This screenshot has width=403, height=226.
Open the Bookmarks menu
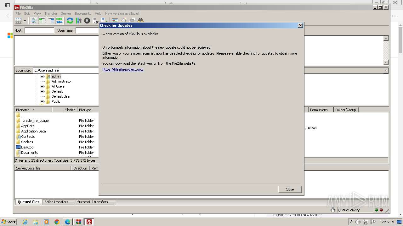[x=83, y=13]
